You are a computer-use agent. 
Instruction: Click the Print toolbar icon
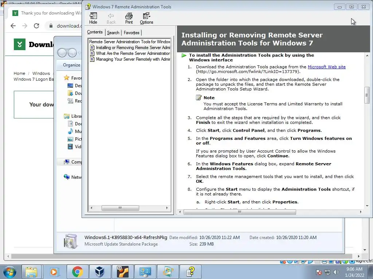coord(129,18)
